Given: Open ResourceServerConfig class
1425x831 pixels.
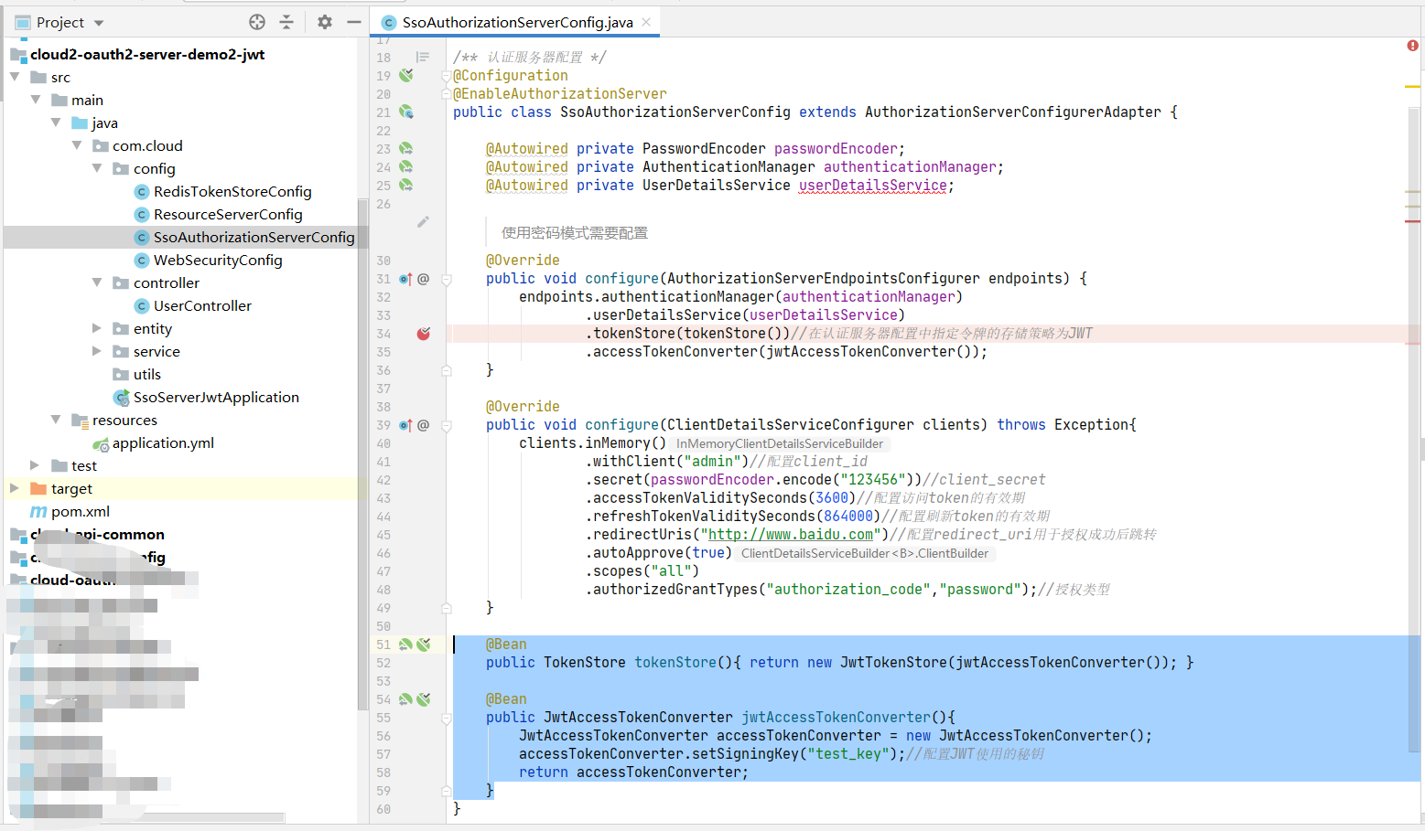Looking at the screenshot, I should tap(228, 214).
